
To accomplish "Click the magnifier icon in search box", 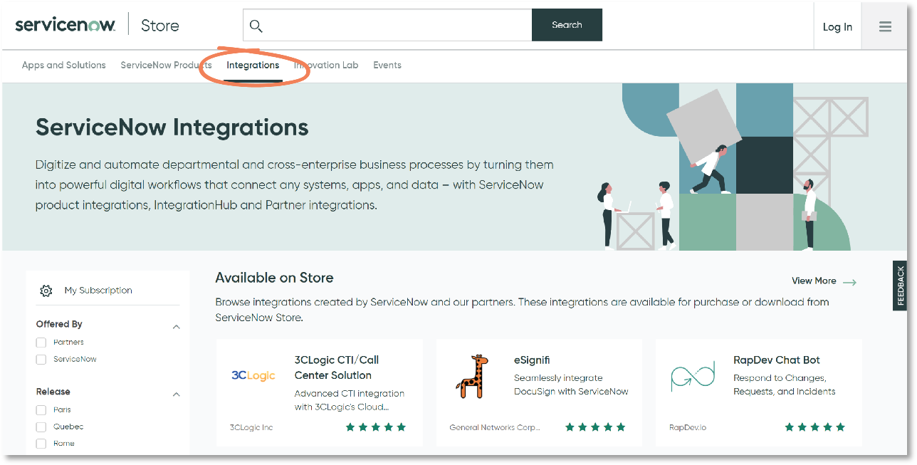I will pos(256,26).
